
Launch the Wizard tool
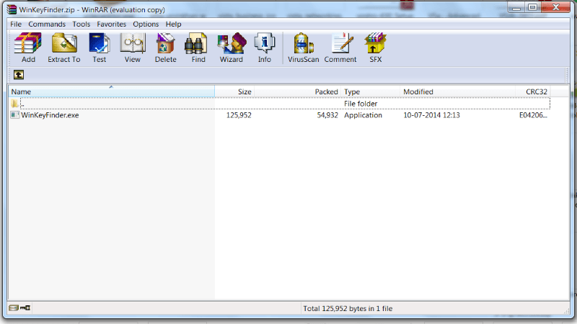231,48
